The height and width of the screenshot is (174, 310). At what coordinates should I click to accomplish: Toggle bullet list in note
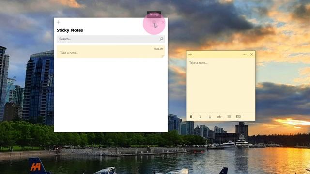pyautogui.click(x=229, y=116)
